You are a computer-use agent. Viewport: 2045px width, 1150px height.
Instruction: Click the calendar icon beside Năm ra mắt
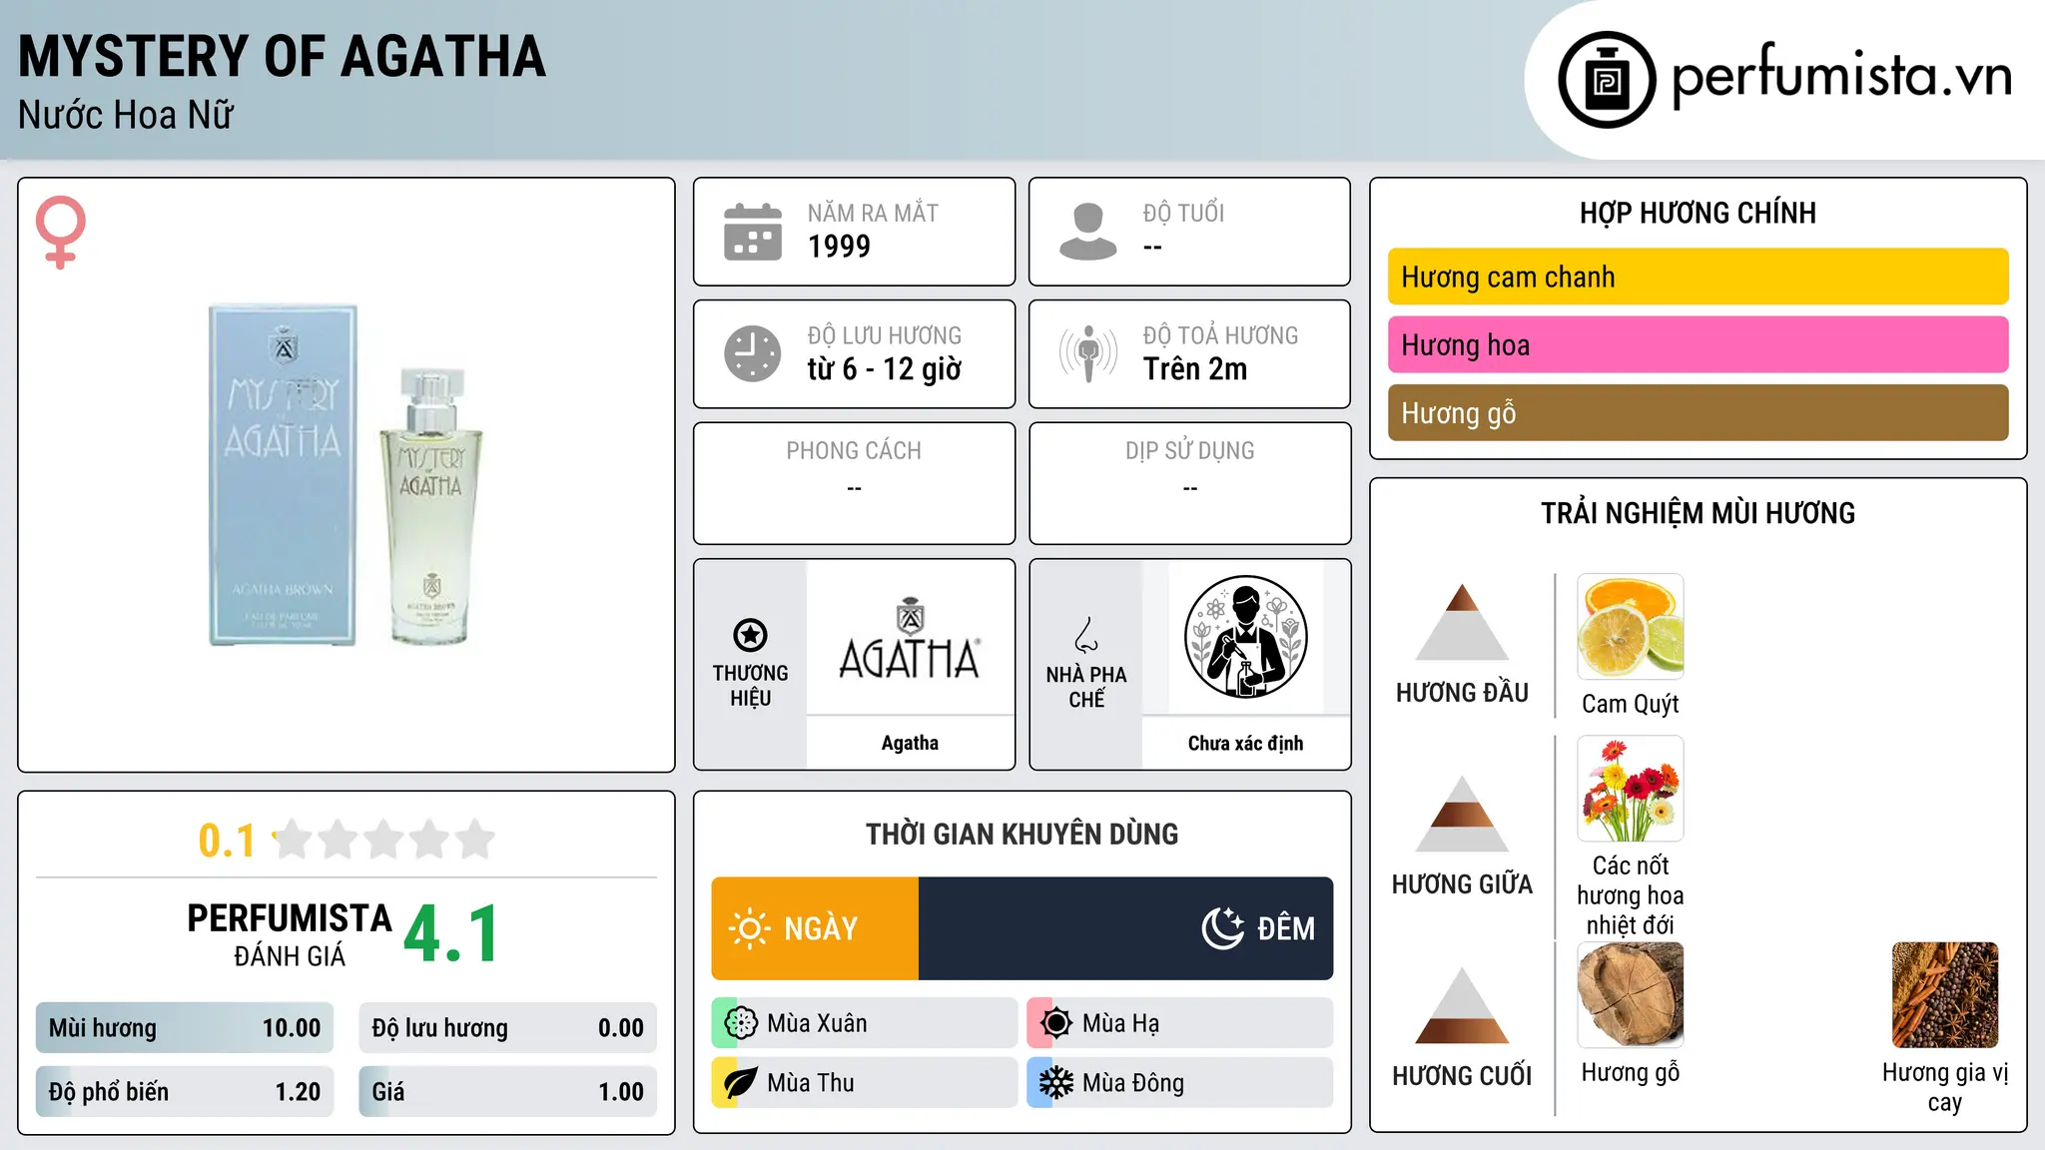(752, 232)
